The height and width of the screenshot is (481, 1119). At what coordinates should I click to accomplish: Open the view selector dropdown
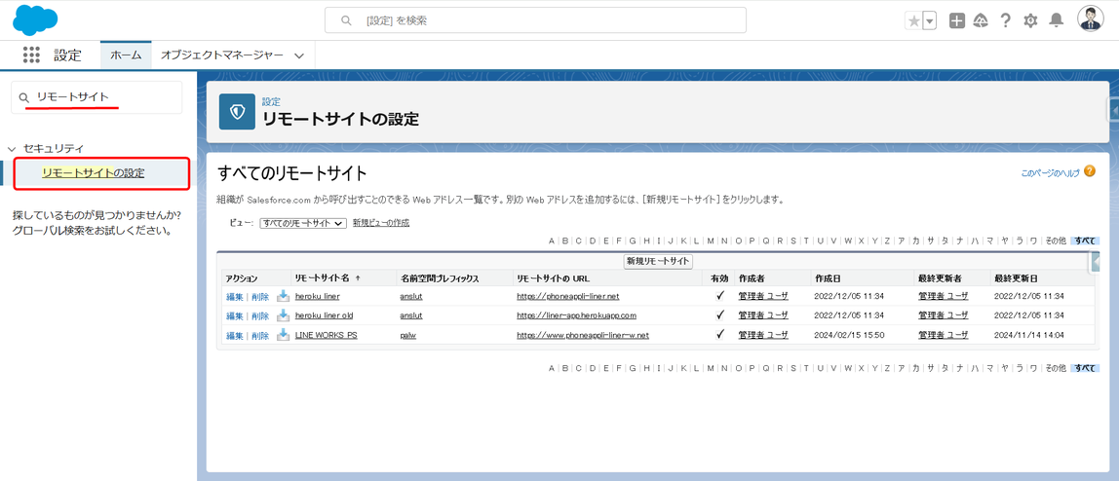[302, 223]
